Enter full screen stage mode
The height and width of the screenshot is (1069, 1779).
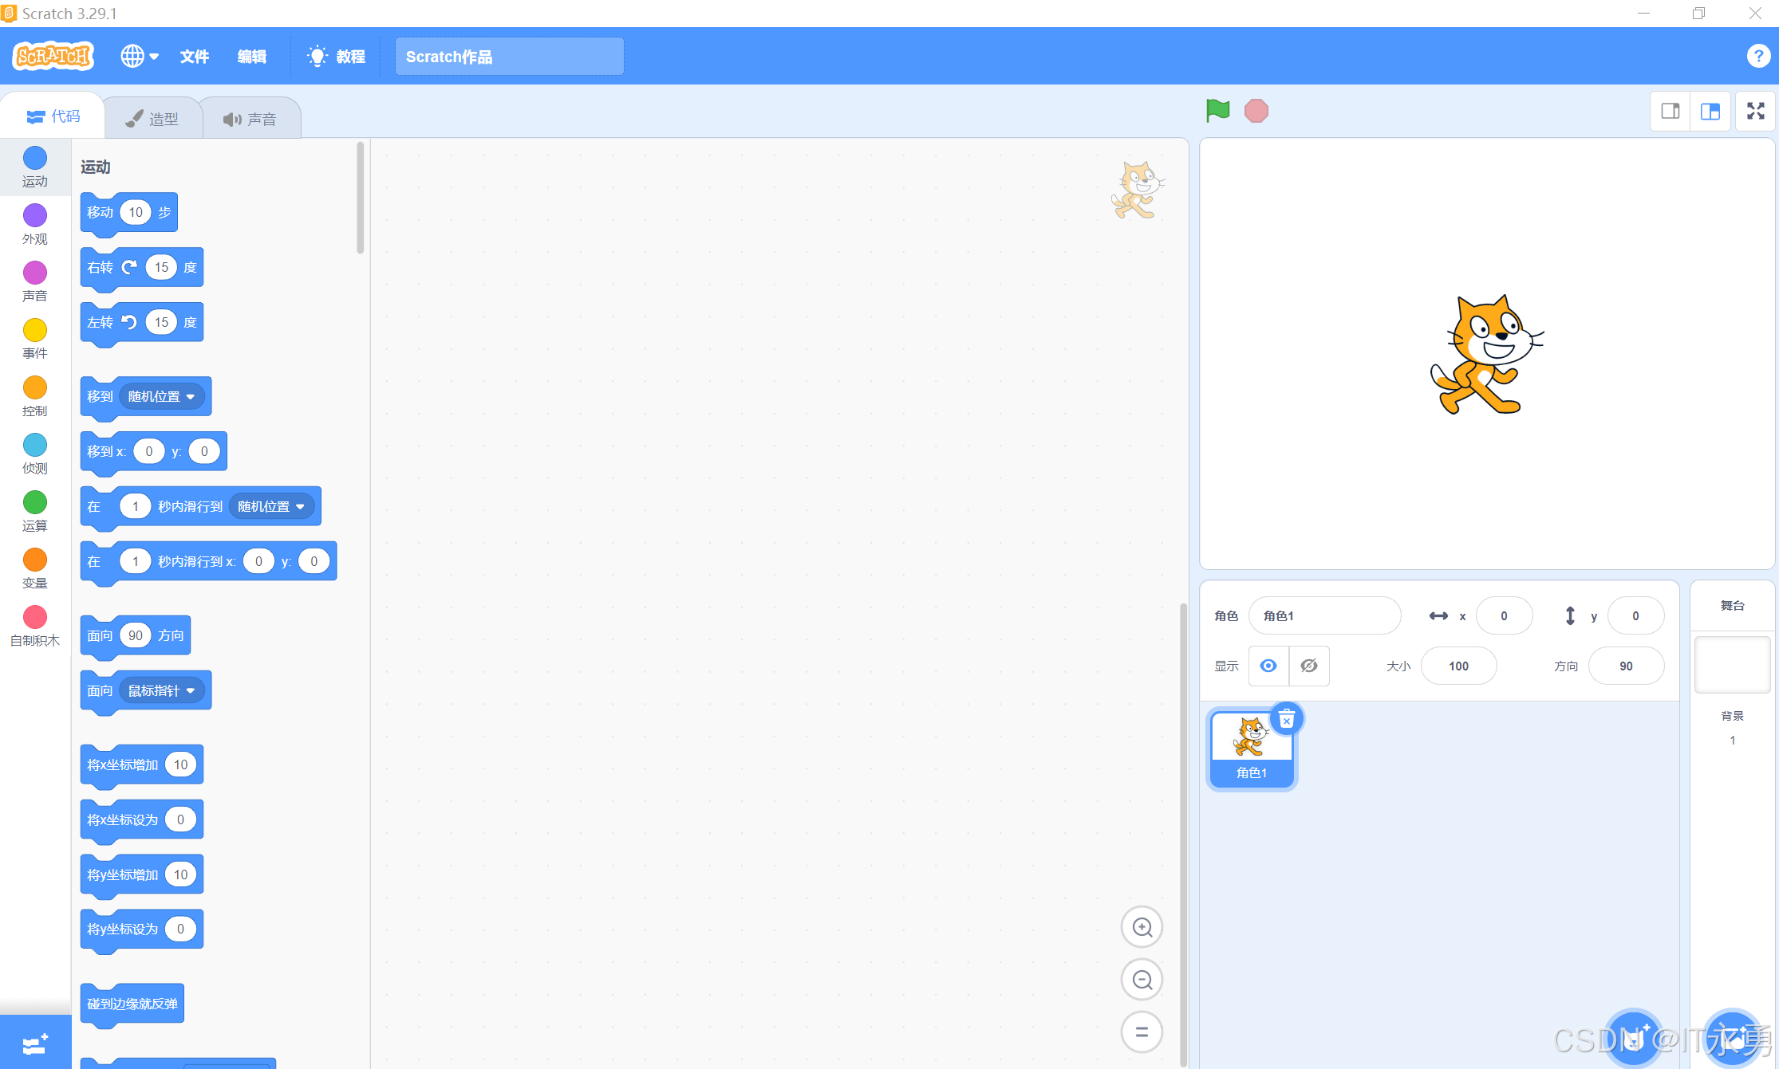pyautogui.click(x=1756, y=111)
